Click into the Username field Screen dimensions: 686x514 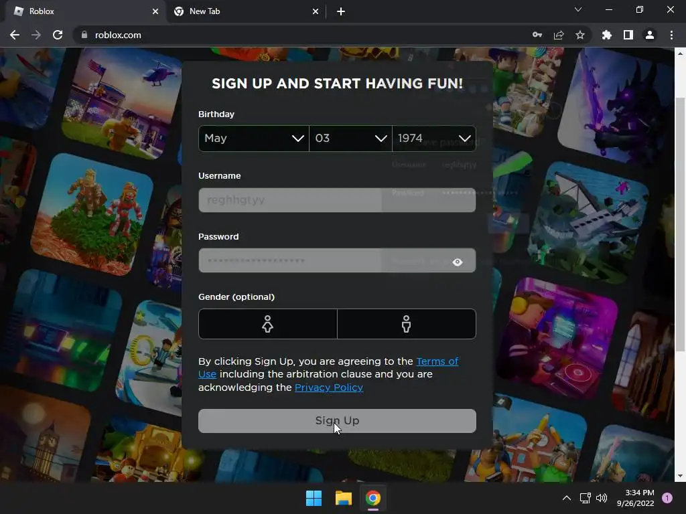(x=337, y=199)
